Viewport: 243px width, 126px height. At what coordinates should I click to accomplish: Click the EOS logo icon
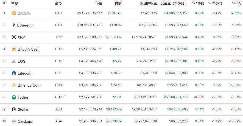click(x=14, y=61)
